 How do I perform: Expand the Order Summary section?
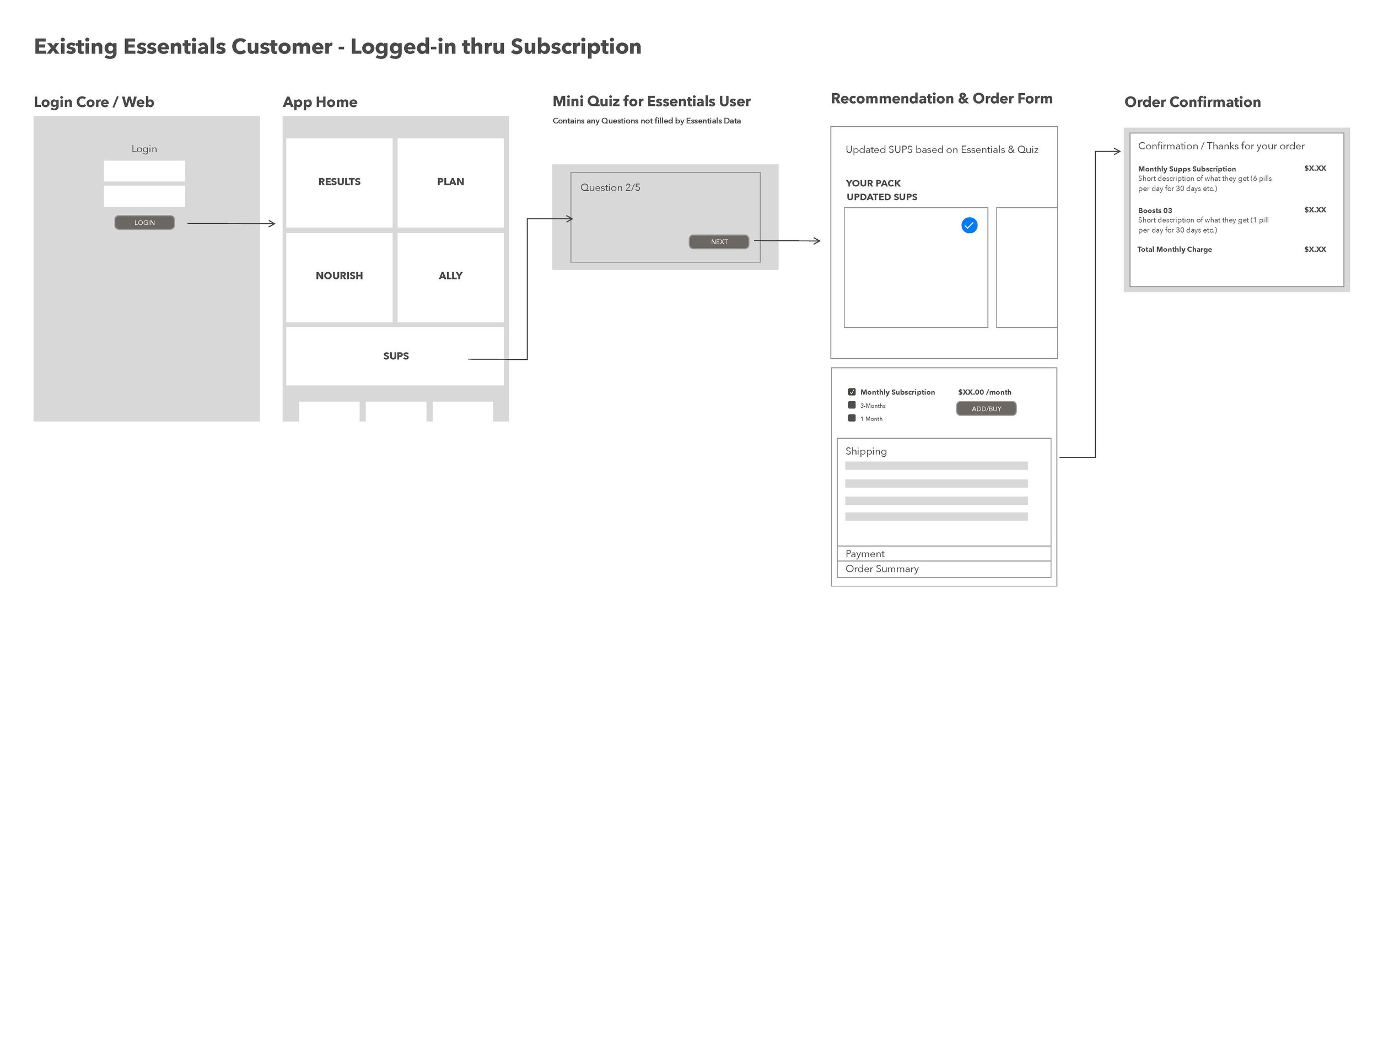coord(939,568)
